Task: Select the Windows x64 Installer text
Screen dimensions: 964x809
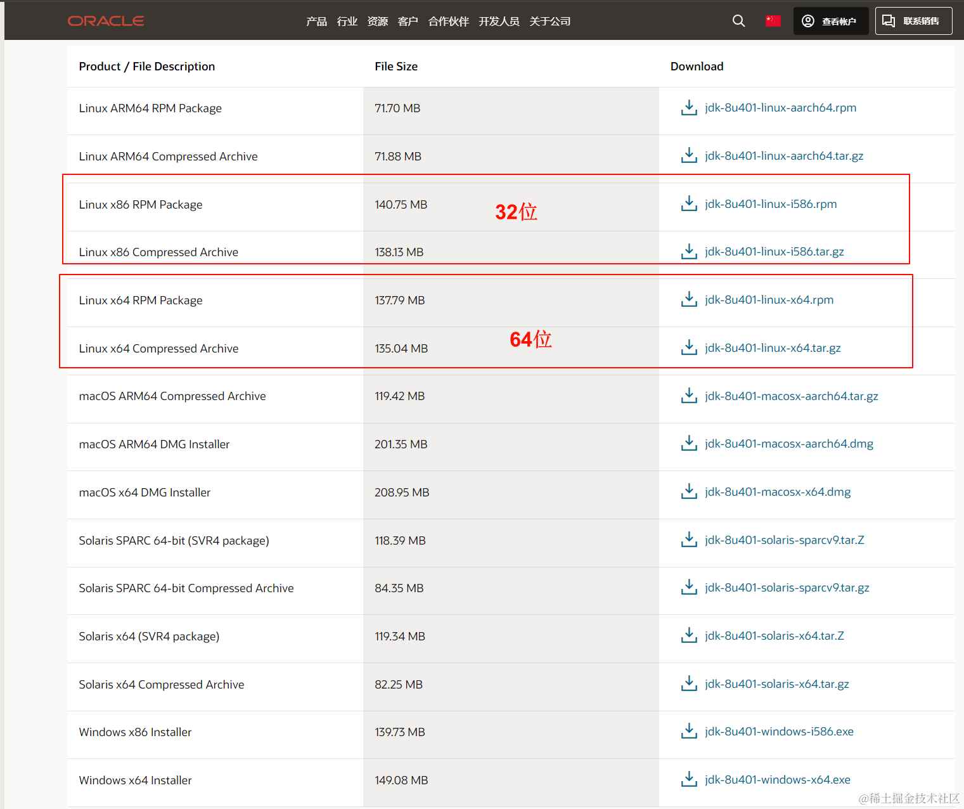Action: [135, 780]
